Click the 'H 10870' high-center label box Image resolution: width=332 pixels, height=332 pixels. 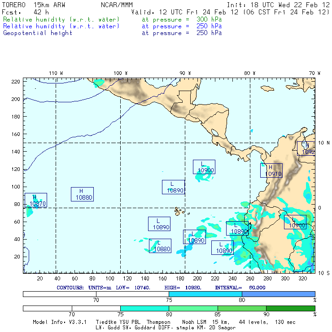point(36,200)
